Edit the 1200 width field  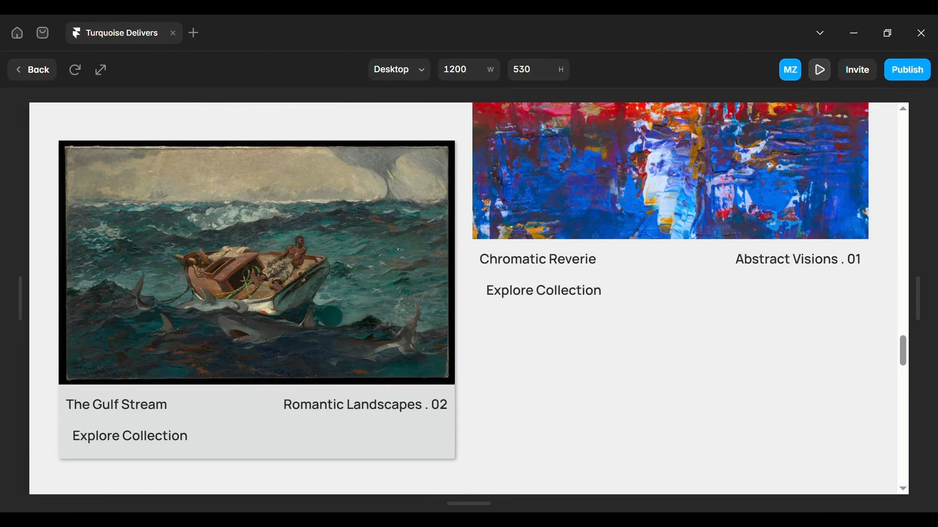click(x=469, y=69)
